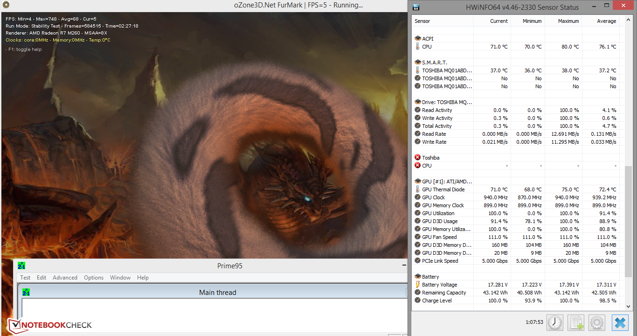Click the Remaining Capacity row icon
Viewport: 637px width, 336px height.
click(417, 293)
